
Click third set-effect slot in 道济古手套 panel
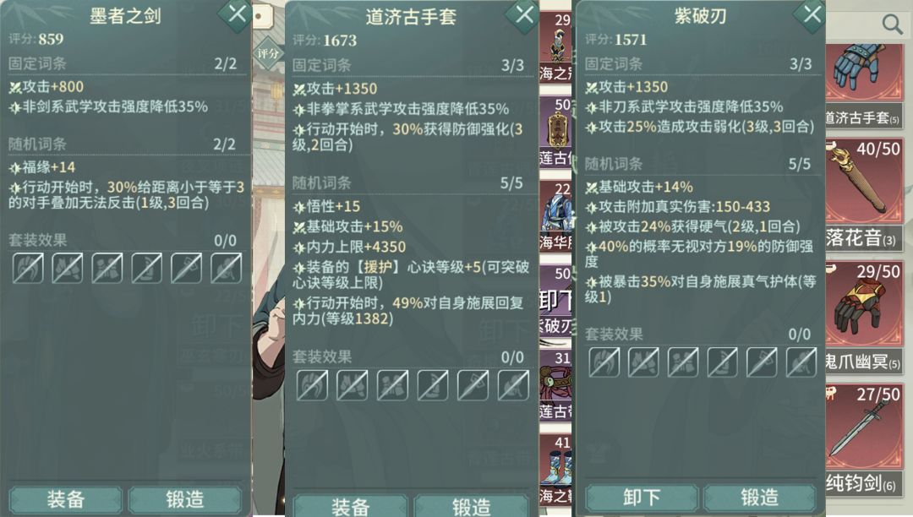tap(392, 384)
